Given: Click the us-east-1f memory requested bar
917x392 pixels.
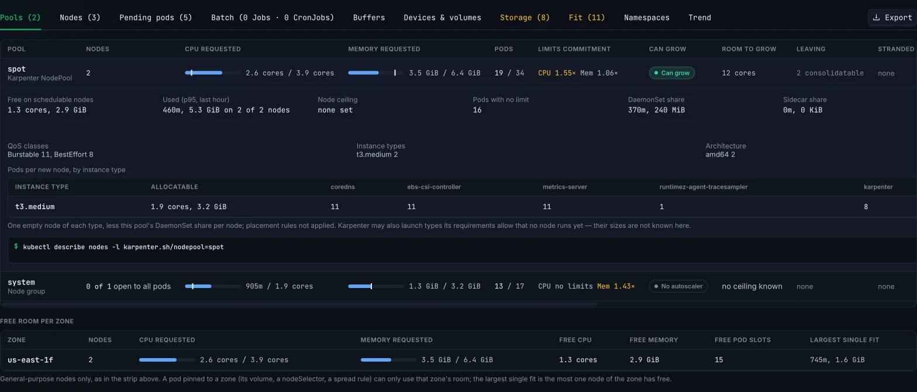Looking at the screenshot, I should (389, 360).
